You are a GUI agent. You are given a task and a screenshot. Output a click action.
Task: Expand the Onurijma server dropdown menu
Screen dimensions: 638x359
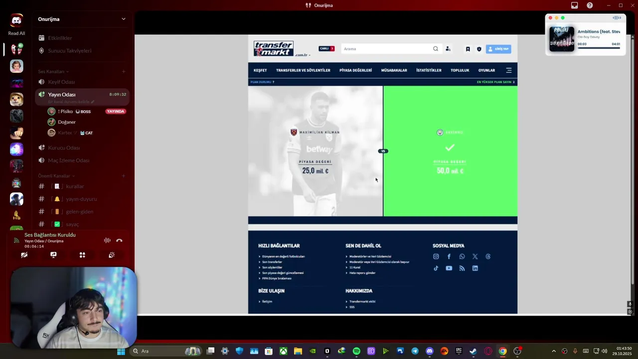pos(124,19)
